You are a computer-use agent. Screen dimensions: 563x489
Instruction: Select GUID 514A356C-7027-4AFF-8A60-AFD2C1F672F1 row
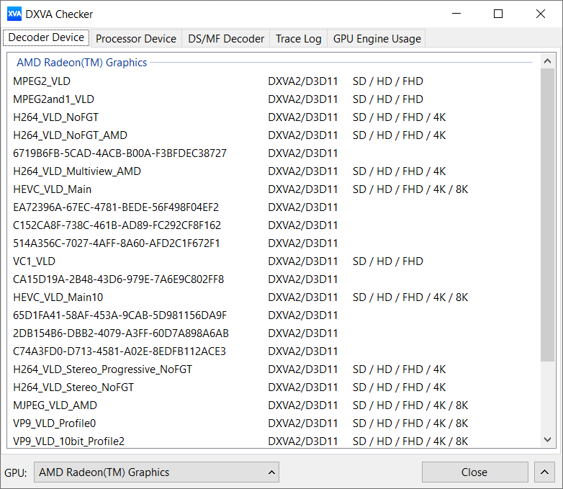[274, 243]
